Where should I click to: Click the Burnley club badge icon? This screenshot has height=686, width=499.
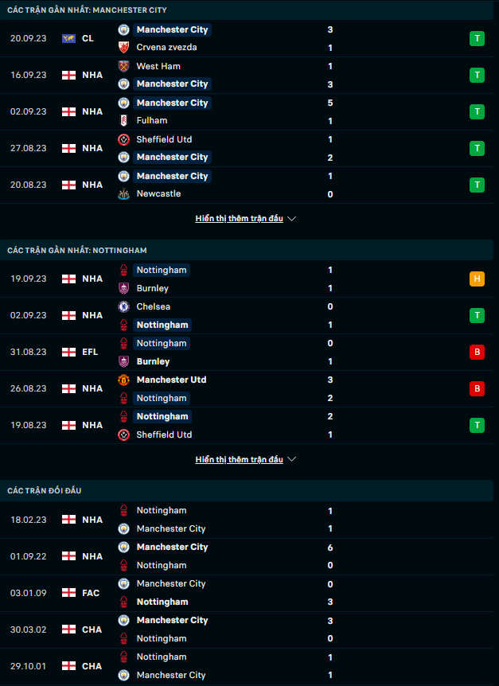tap(123, 288)
